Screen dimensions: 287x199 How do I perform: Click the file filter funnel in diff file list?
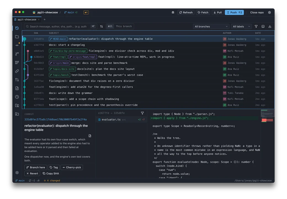pos(142,113)
